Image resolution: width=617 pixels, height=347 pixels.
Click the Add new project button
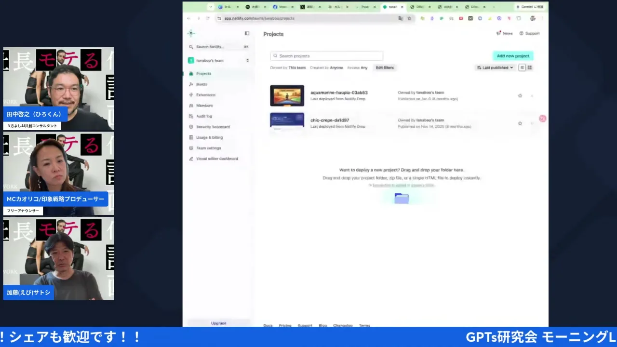pyautogui.click(x=513, y=56)
